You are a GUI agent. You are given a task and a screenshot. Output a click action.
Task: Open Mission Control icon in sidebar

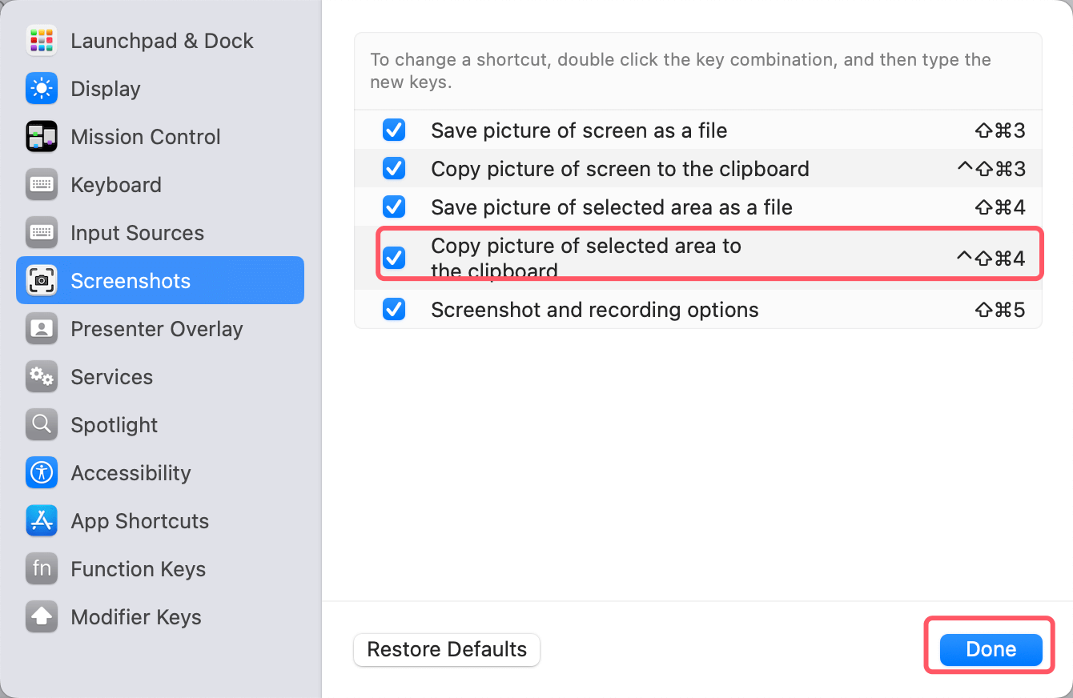(41, 137)
